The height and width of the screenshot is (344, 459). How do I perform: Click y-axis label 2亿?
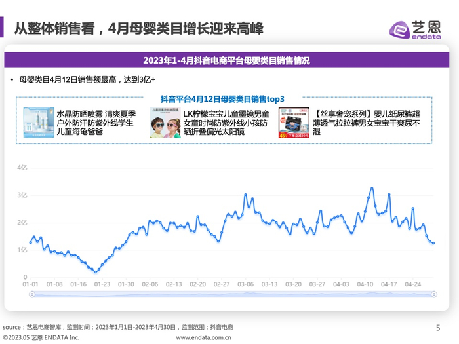click(22, 223)
